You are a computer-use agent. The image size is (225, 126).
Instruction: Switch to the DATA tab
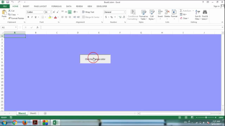(x=69, y=6)
